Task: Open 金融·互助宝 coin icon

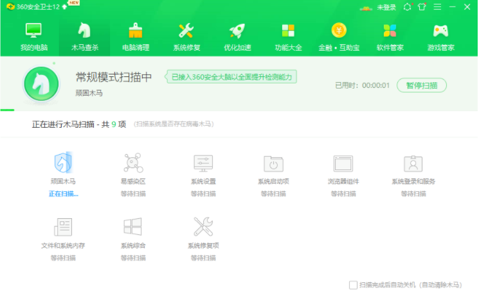Action: [339, 30]
